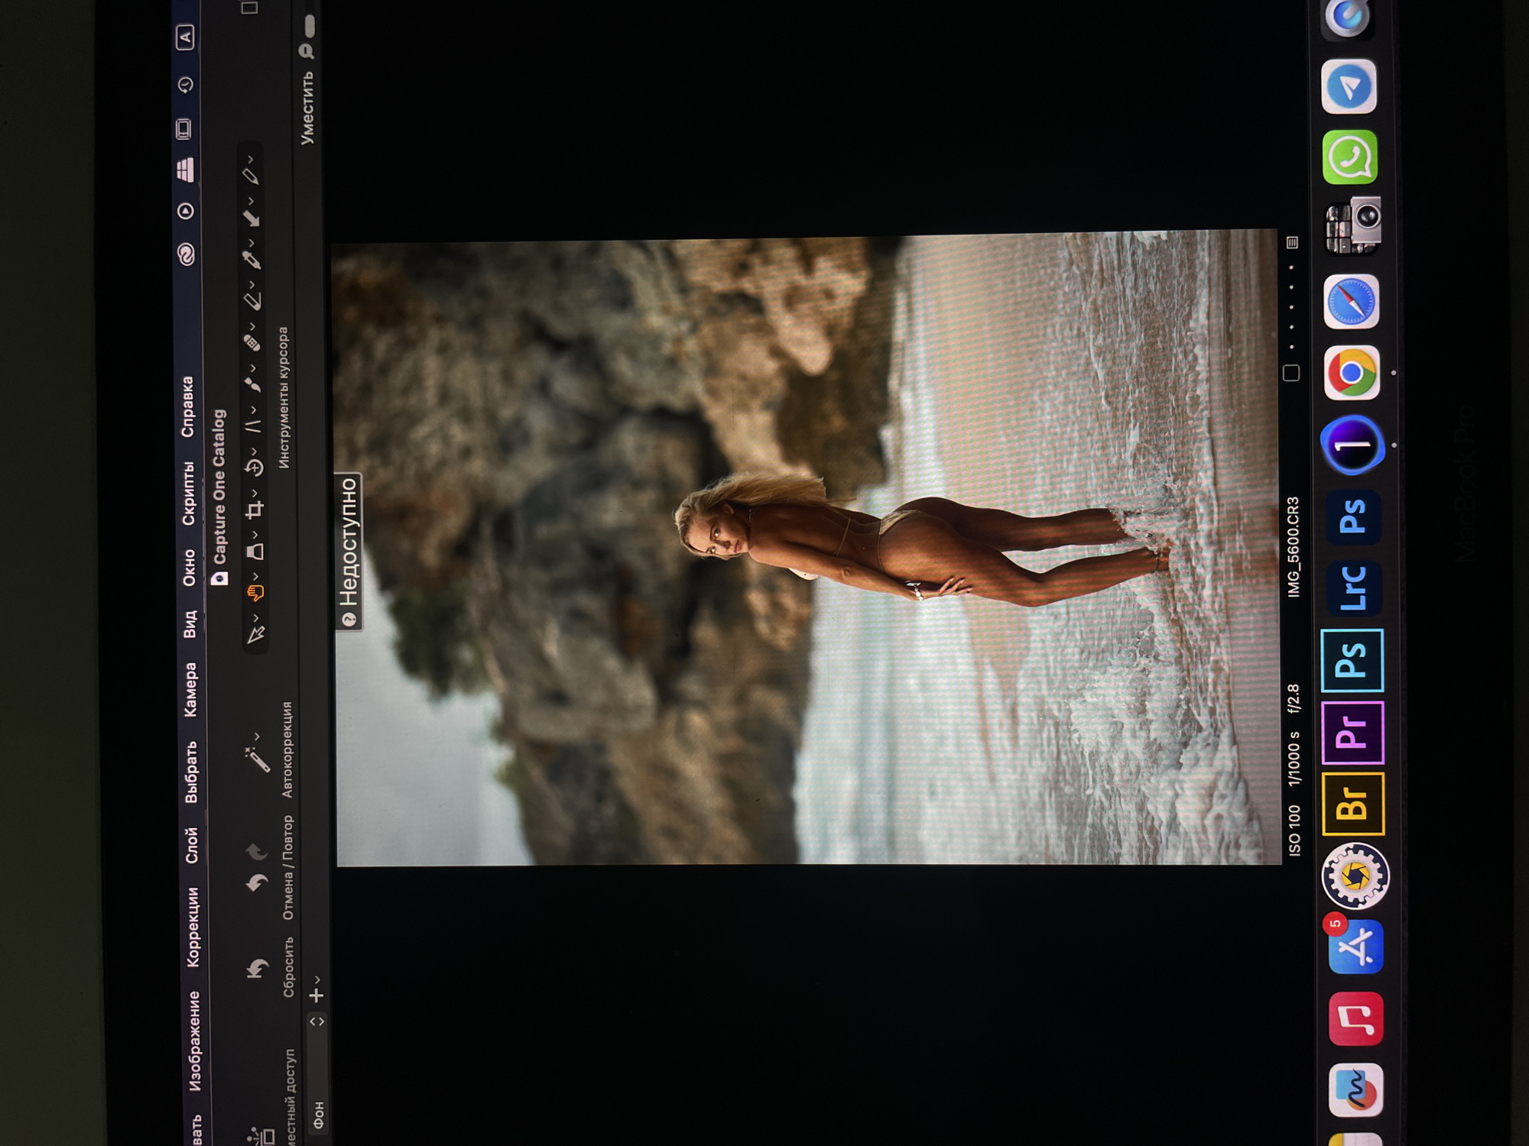1529x1146 pixels.
Task: Click the zoom magnifier icon near Уместить
Action: pos(306,51)
